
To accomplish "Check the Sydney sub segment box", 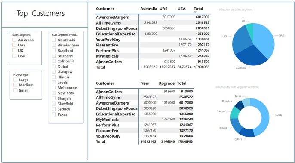I will (x=54, y=109).
